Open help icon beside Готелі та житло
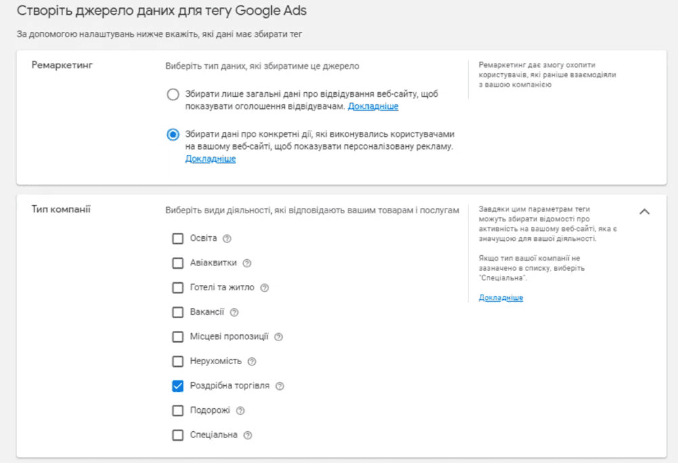Viewport: 678px width, 463px height. (264, 288)
